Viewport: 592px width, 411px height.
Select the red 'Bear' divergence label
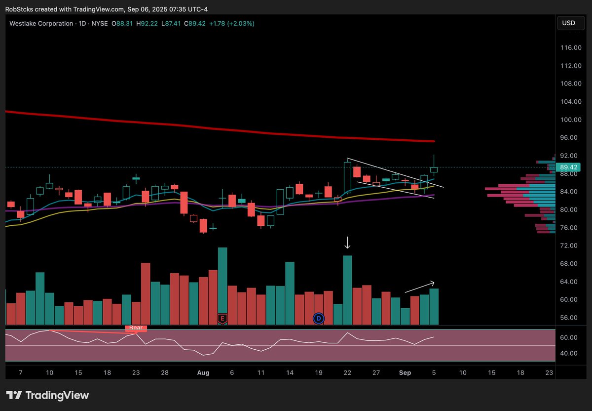136,328
